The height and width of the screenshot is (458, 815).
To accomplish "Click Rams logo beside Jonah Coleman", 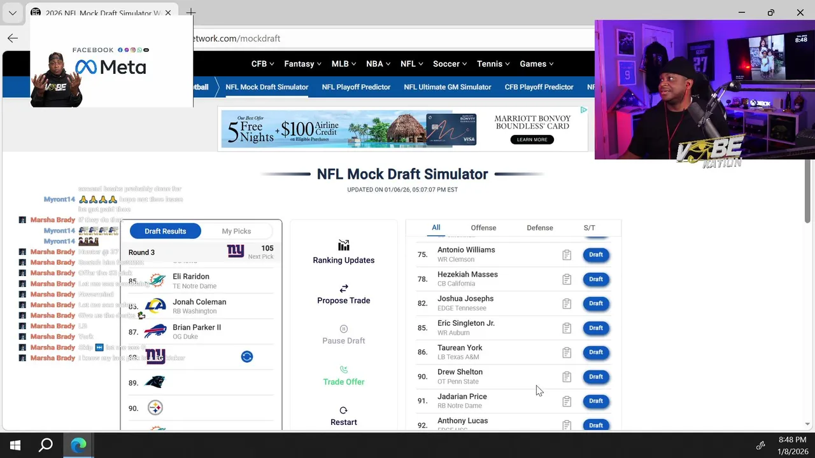I will 156,306.
